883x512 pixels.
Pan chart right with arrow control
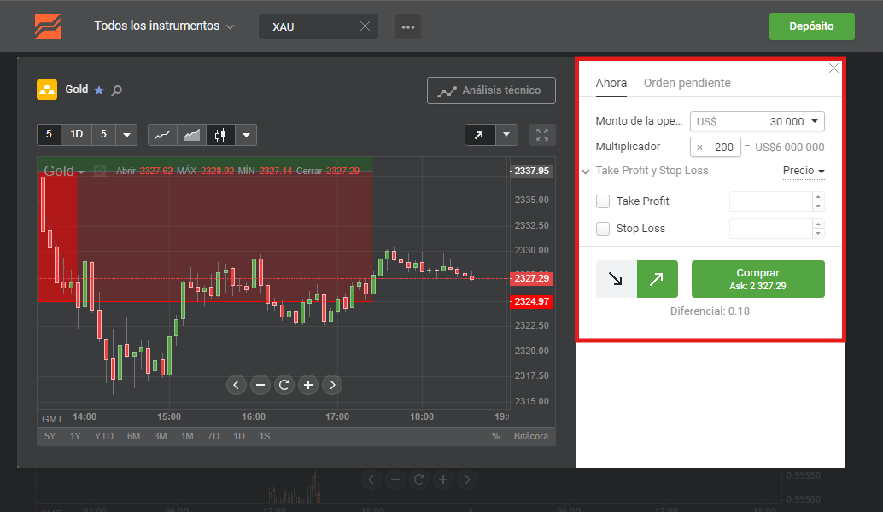[x=332, y=385]
